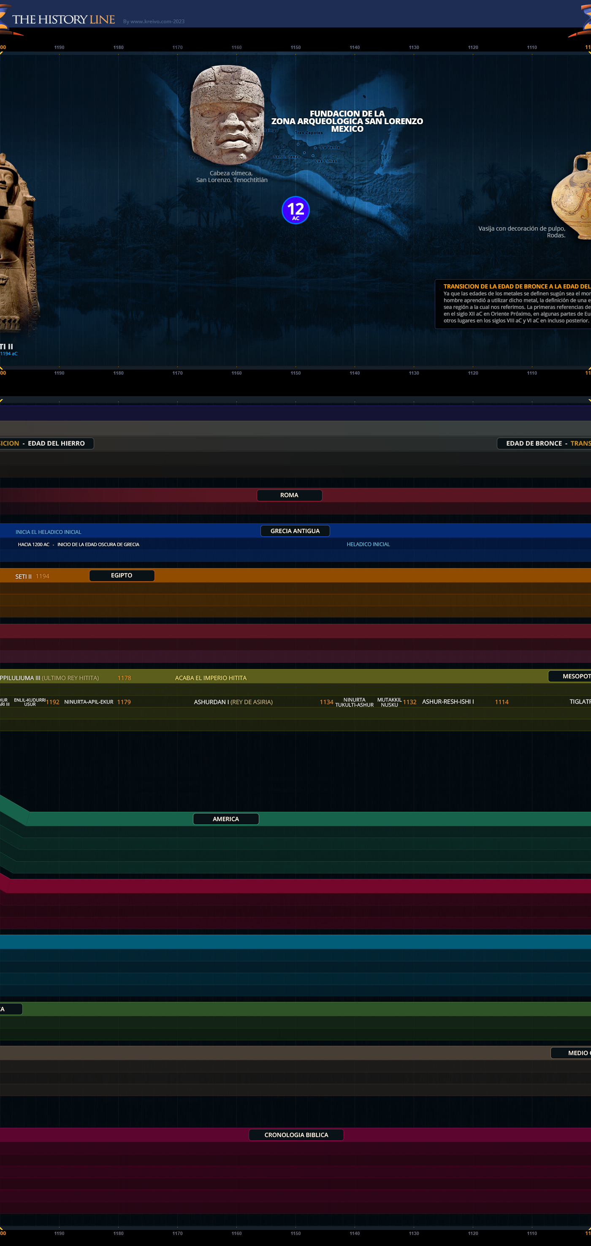The image size is (591, 1246).
Task: Click the 1190 marker on the top ruler
Action: pos(59,47)
